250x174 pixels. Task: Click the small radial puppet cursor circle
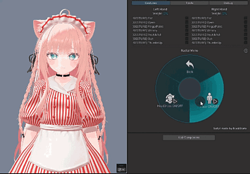[x=200, y=101]
